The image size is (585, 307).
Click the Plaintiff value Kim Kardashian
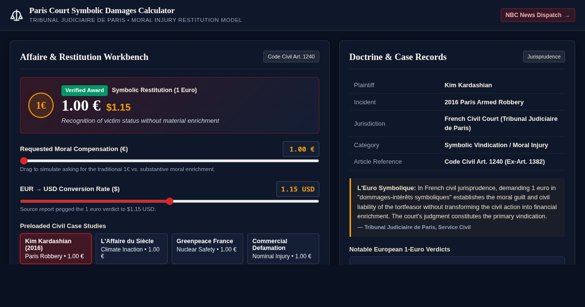[468, 85]
